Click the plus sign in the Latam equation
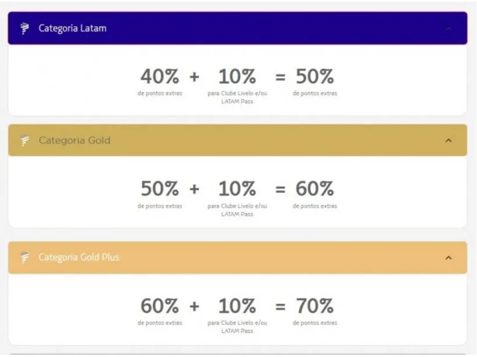 click(196, 76)
